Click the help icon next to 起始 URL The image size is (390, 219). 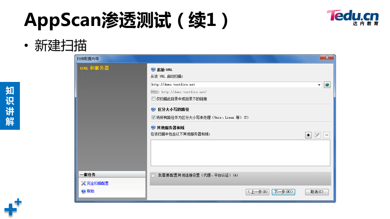click(x=153, y=69)
